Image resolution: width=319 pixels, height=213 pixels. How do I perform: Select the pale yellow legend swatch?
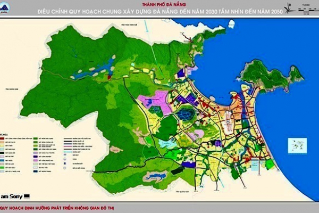point(2,146)
